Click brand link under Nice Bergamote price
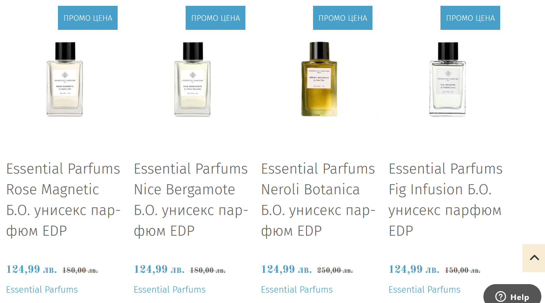 pos(169,289)
